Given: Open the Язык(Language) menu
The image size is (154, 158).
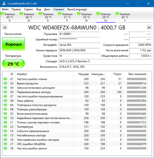Looking at the screenshot, I should tap(77, 9).
